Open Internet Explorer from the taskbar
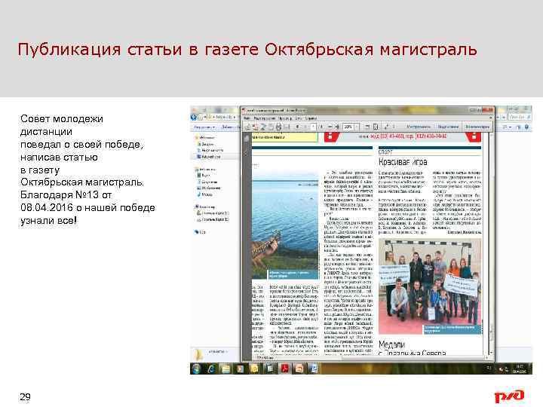The height and width of the screenshot is (407, 543). (211, 369)
